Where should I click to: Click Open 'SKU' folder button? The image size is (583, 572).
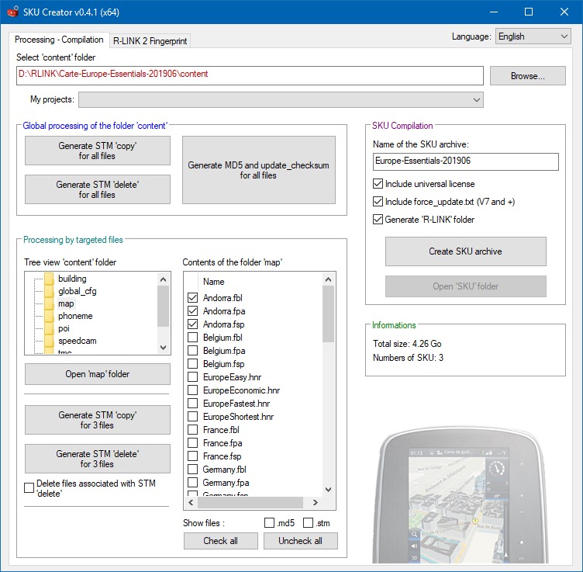pyautogui.click(x=465, y=286)
